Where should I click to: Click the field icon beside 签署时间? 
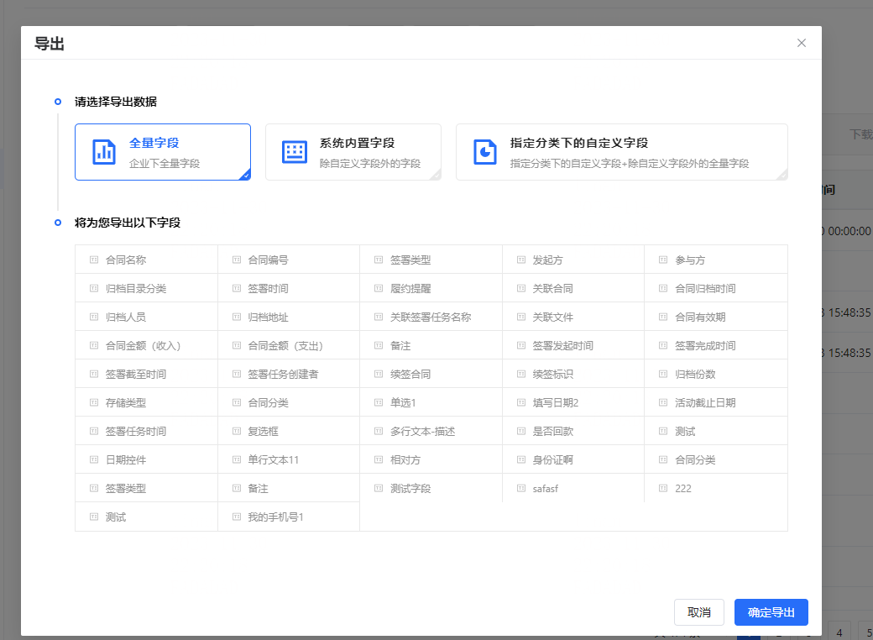click(x=237, y=289)
